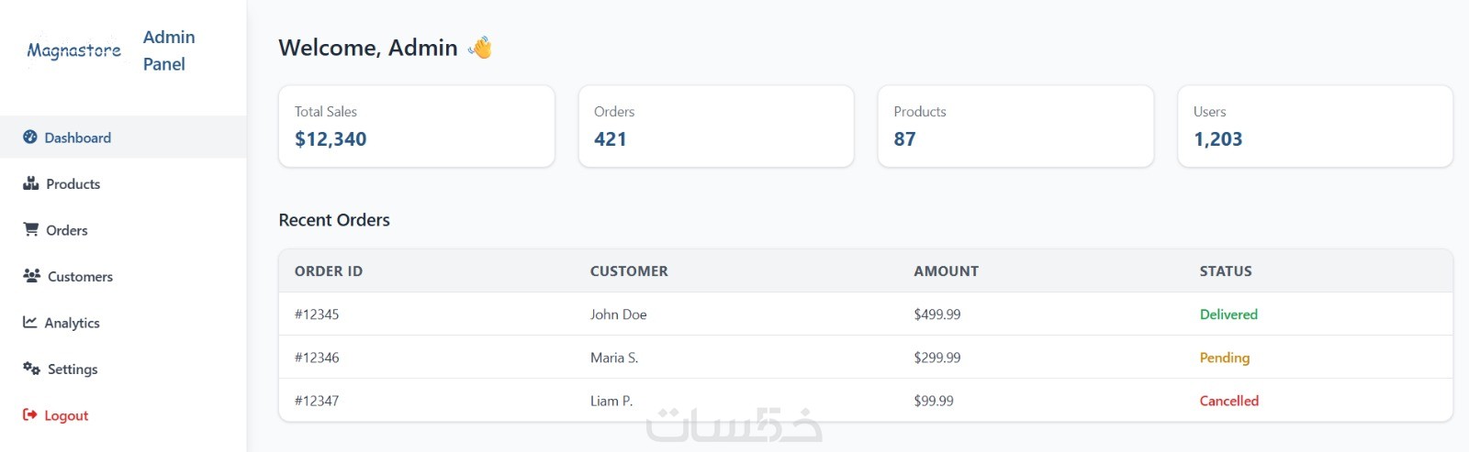Open the Customers sidebar link

[80, 277]
